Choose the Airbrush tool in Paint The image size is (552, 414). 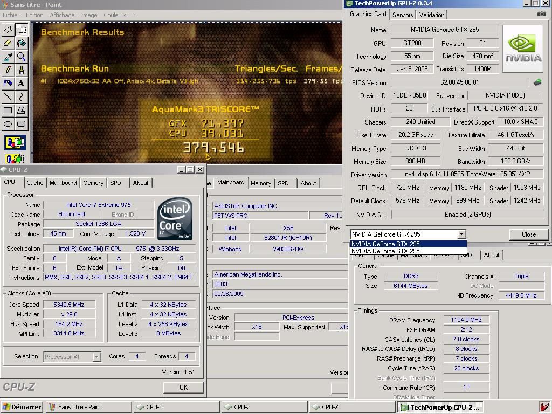[8, 83]
